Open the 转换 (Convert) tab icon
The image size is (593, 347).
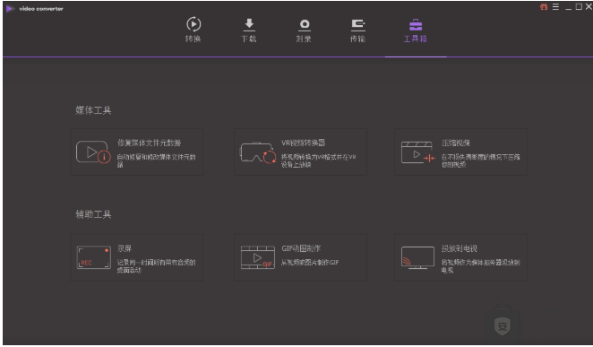tap(193, 24)
